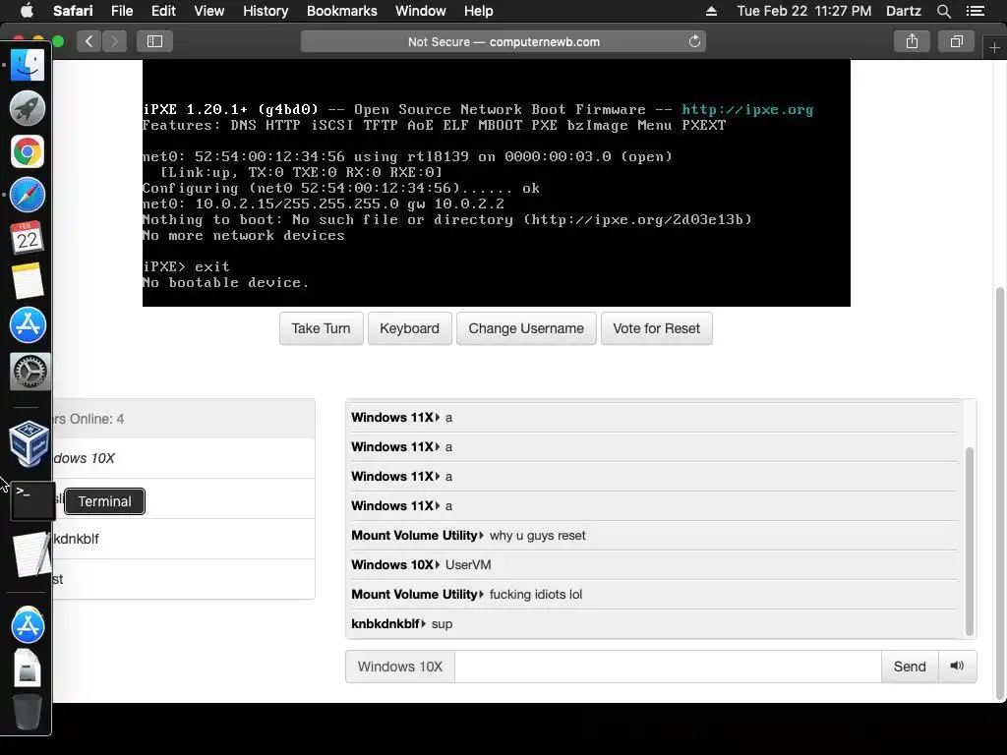Screen dimensions: 1007x755
Task: Go forward in Safari history
Action: click(114, 41)
